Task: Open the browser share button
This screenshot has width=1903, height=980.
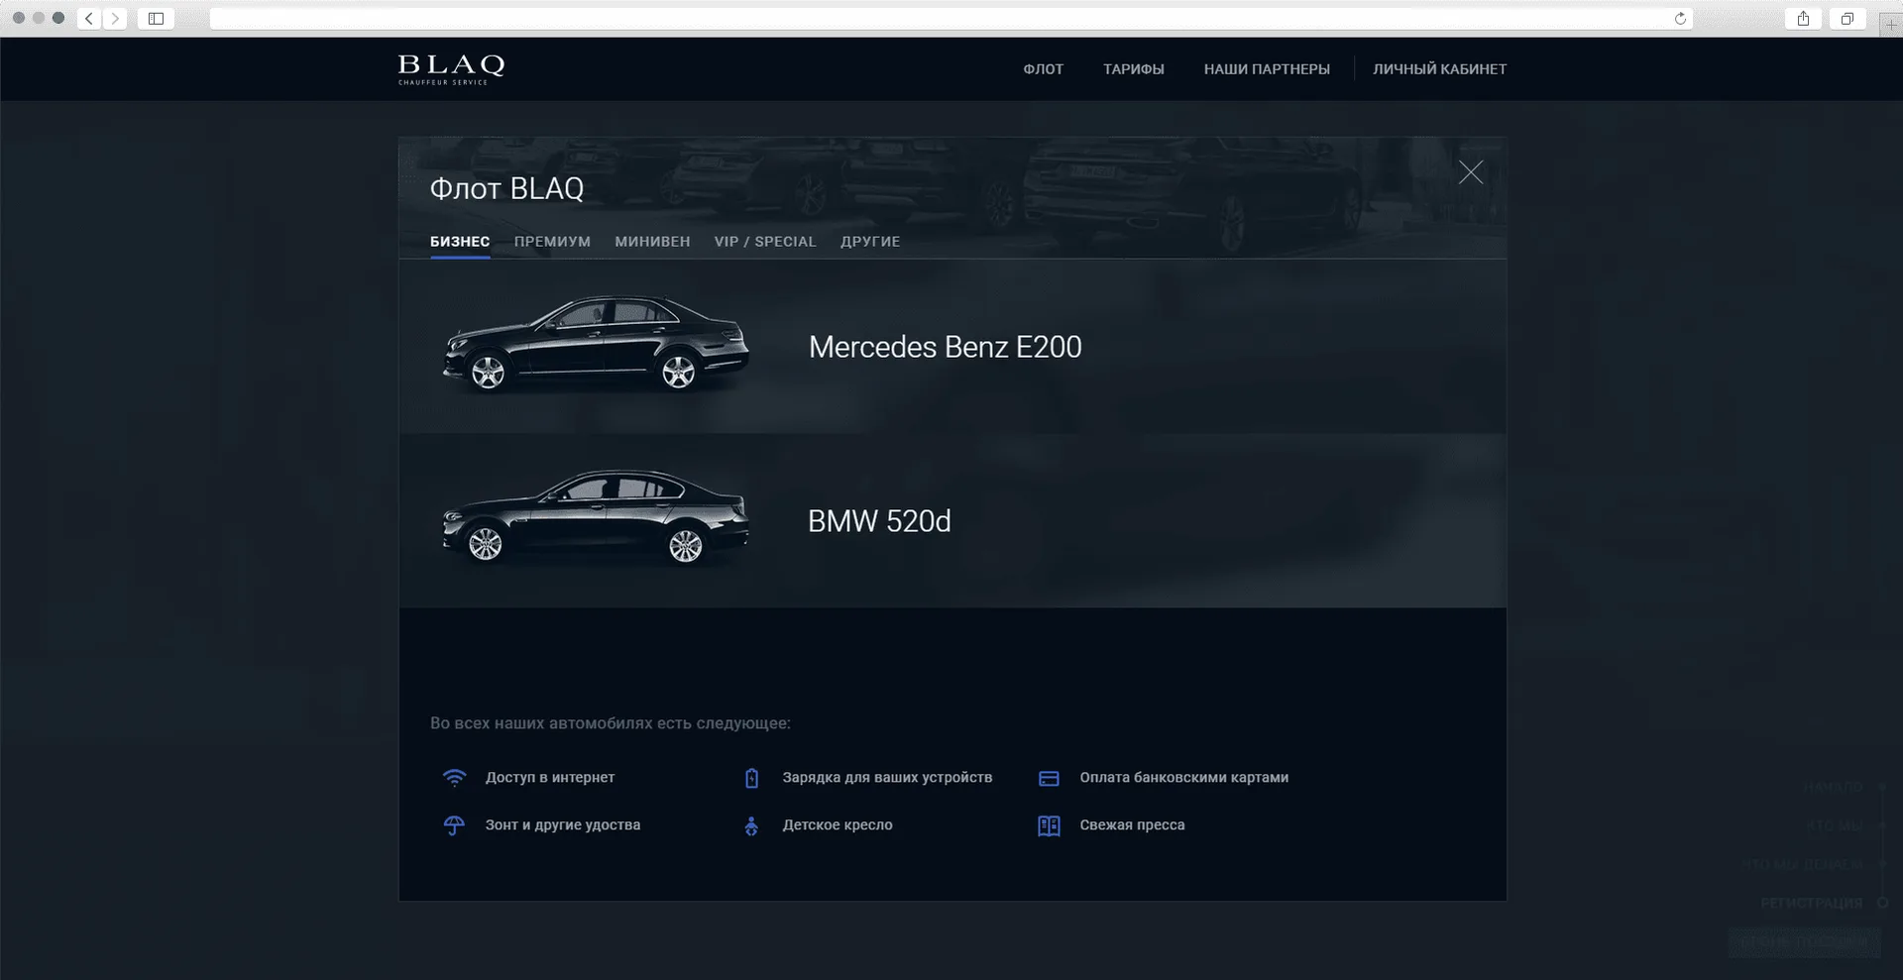Action: pos(1803,18)
